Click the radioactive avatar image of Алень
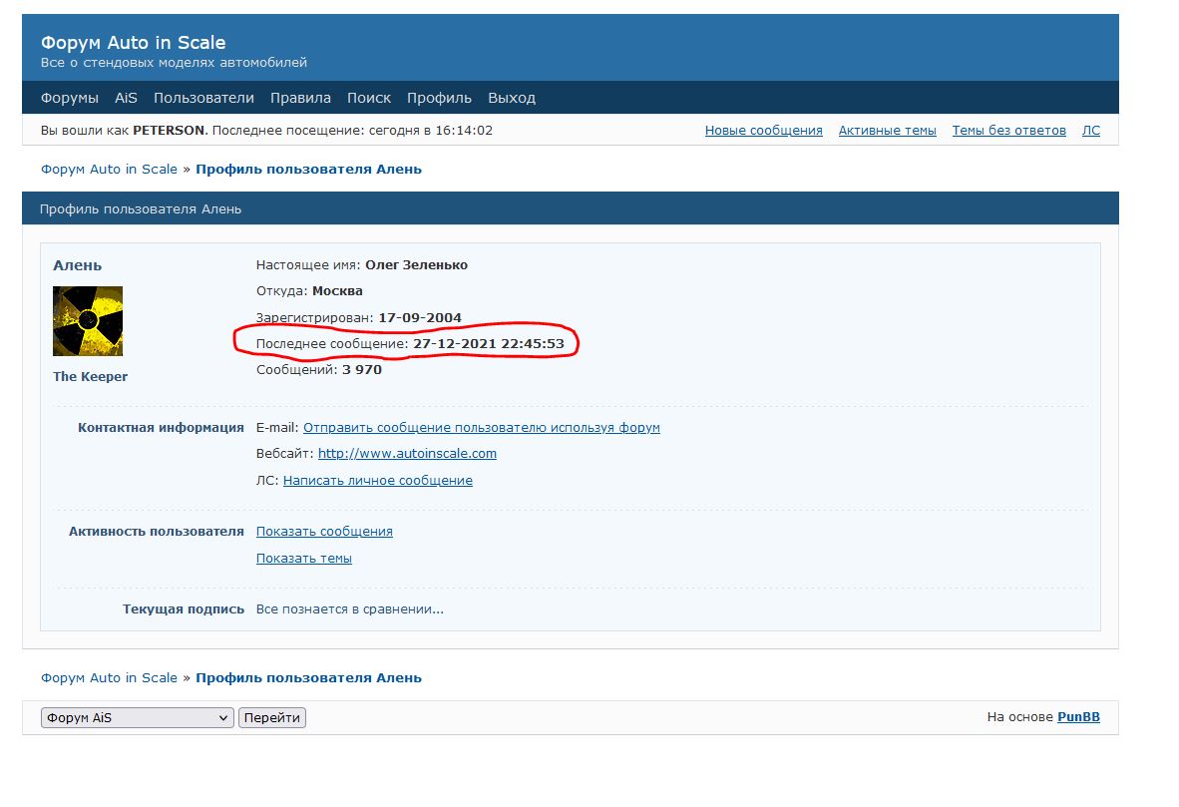 87,321
